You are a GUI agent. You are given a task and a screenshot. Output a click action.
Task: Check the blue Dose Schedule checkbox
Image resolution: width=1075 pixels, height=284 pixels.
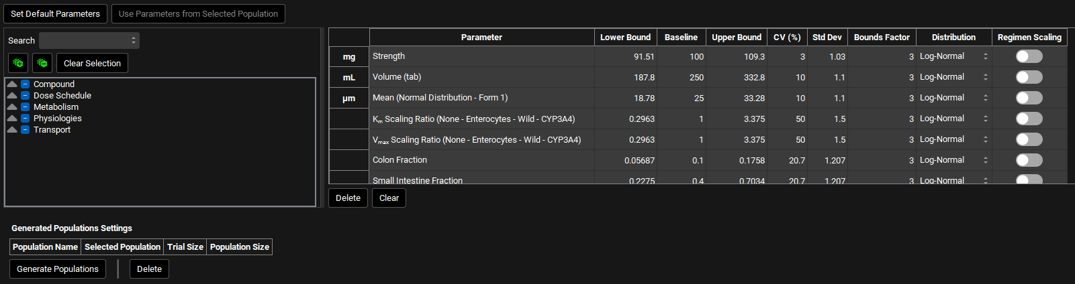(25, 96)
